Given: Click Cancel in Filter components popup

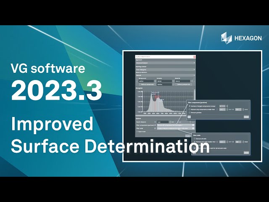Looking at the screenshot, I should tap(246, 117).
